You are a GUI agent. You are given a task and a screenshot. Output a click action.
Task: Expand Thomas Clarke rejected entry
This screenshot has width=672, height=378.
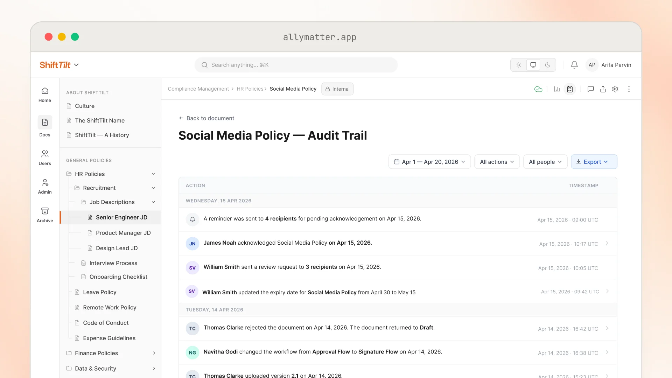pos(607,328)
